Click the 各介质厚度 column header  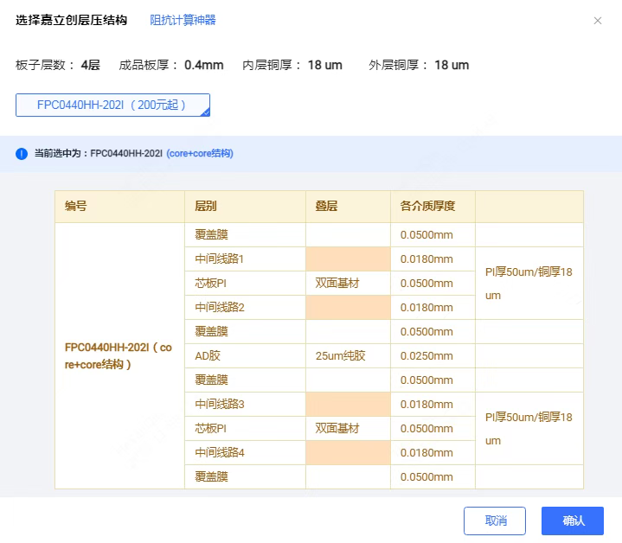tap(427, 207)
